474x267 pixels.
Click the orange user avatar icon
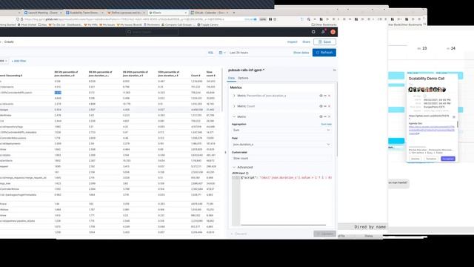click(x=333, y=32)
